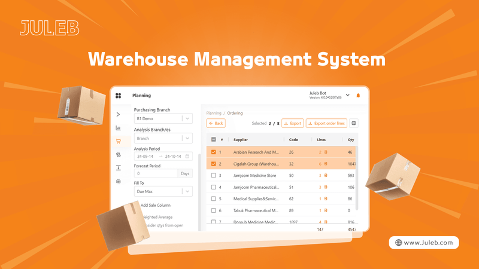Check the Jamjoom Medicine Store row
This screenshot has width=479, height=269.
point(214,176)
